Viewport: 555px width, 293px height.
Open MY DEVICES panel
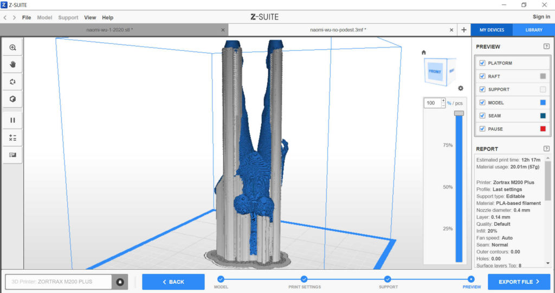[492, 30]
